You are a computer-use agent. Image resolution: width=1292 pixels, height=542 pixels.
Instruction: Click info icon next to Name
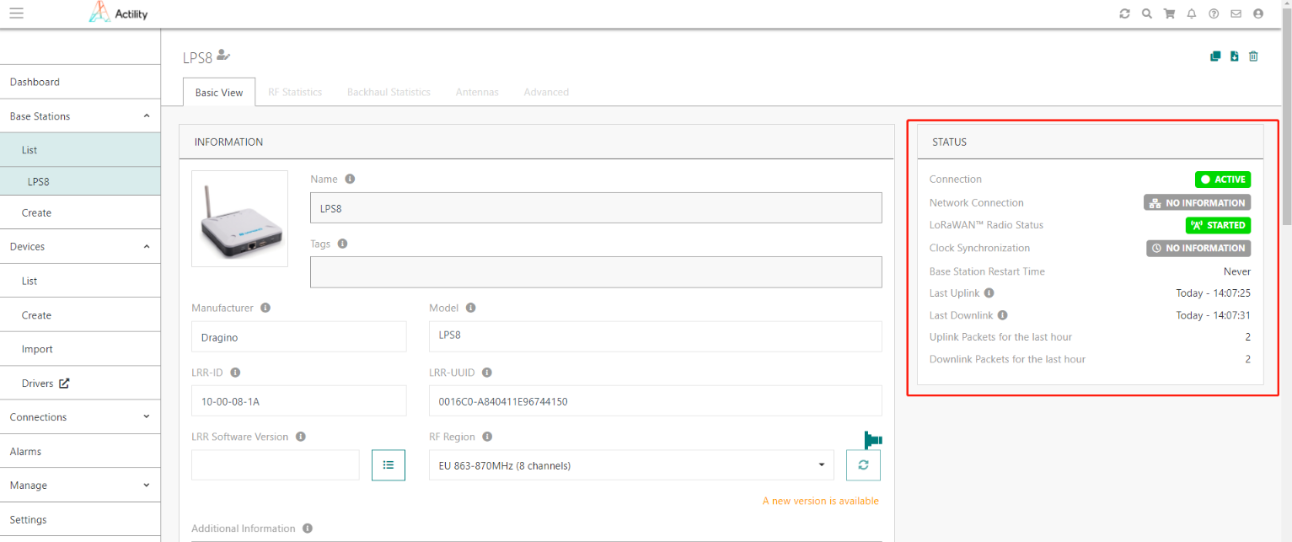350,179
